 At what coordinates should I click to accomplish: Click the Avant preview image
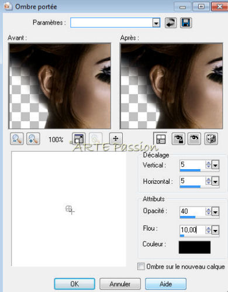[x=60, y=86]
